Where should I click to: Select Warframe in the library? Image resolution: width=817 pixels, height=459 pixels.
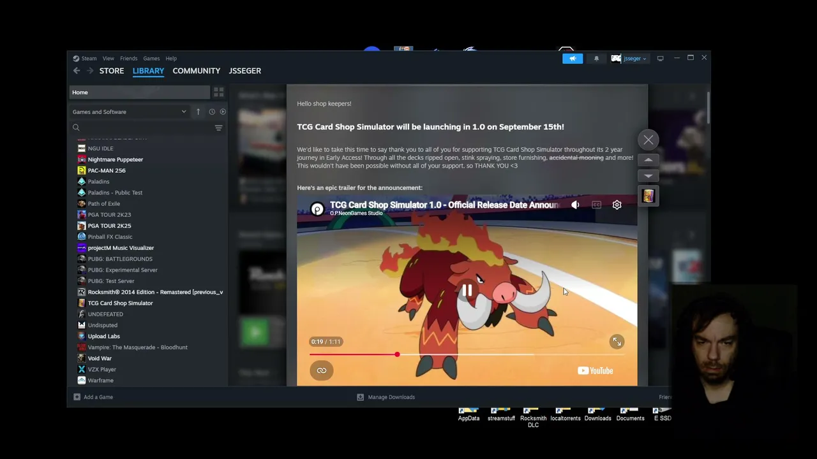coord(100,381)
